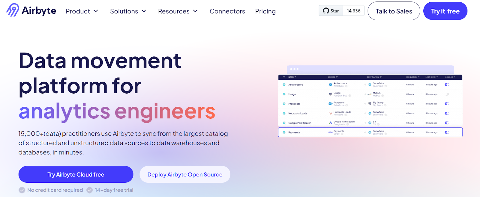Click the Hubspot icon in Hubspots Leads row

(x=330, y=113)
